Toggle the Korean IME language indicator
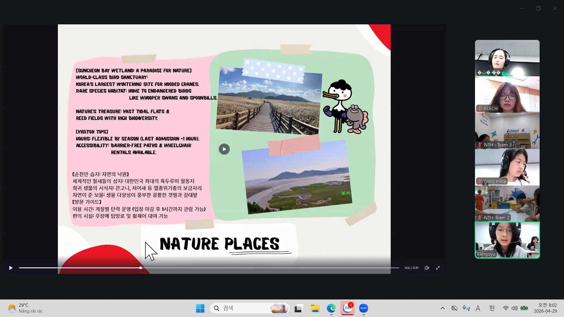The image size is (564, 317). 492,308
